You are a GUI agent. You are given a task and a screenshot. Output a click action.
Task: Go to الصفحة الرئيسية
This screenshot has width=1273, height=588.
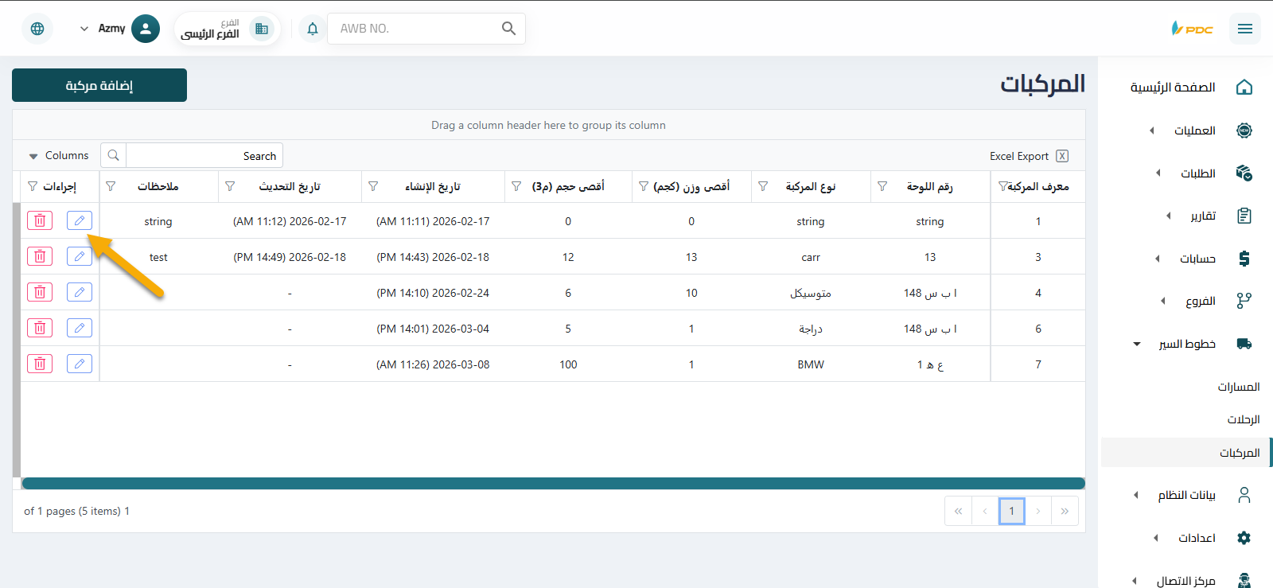pyautogui.click(x=1173, y=88)
